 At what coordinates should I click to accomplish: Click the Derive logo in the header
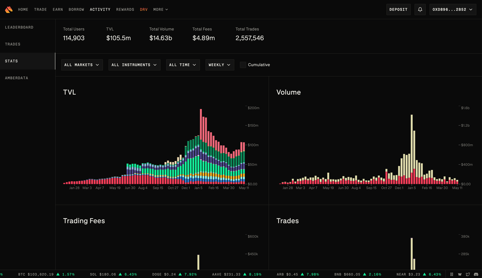9,9
